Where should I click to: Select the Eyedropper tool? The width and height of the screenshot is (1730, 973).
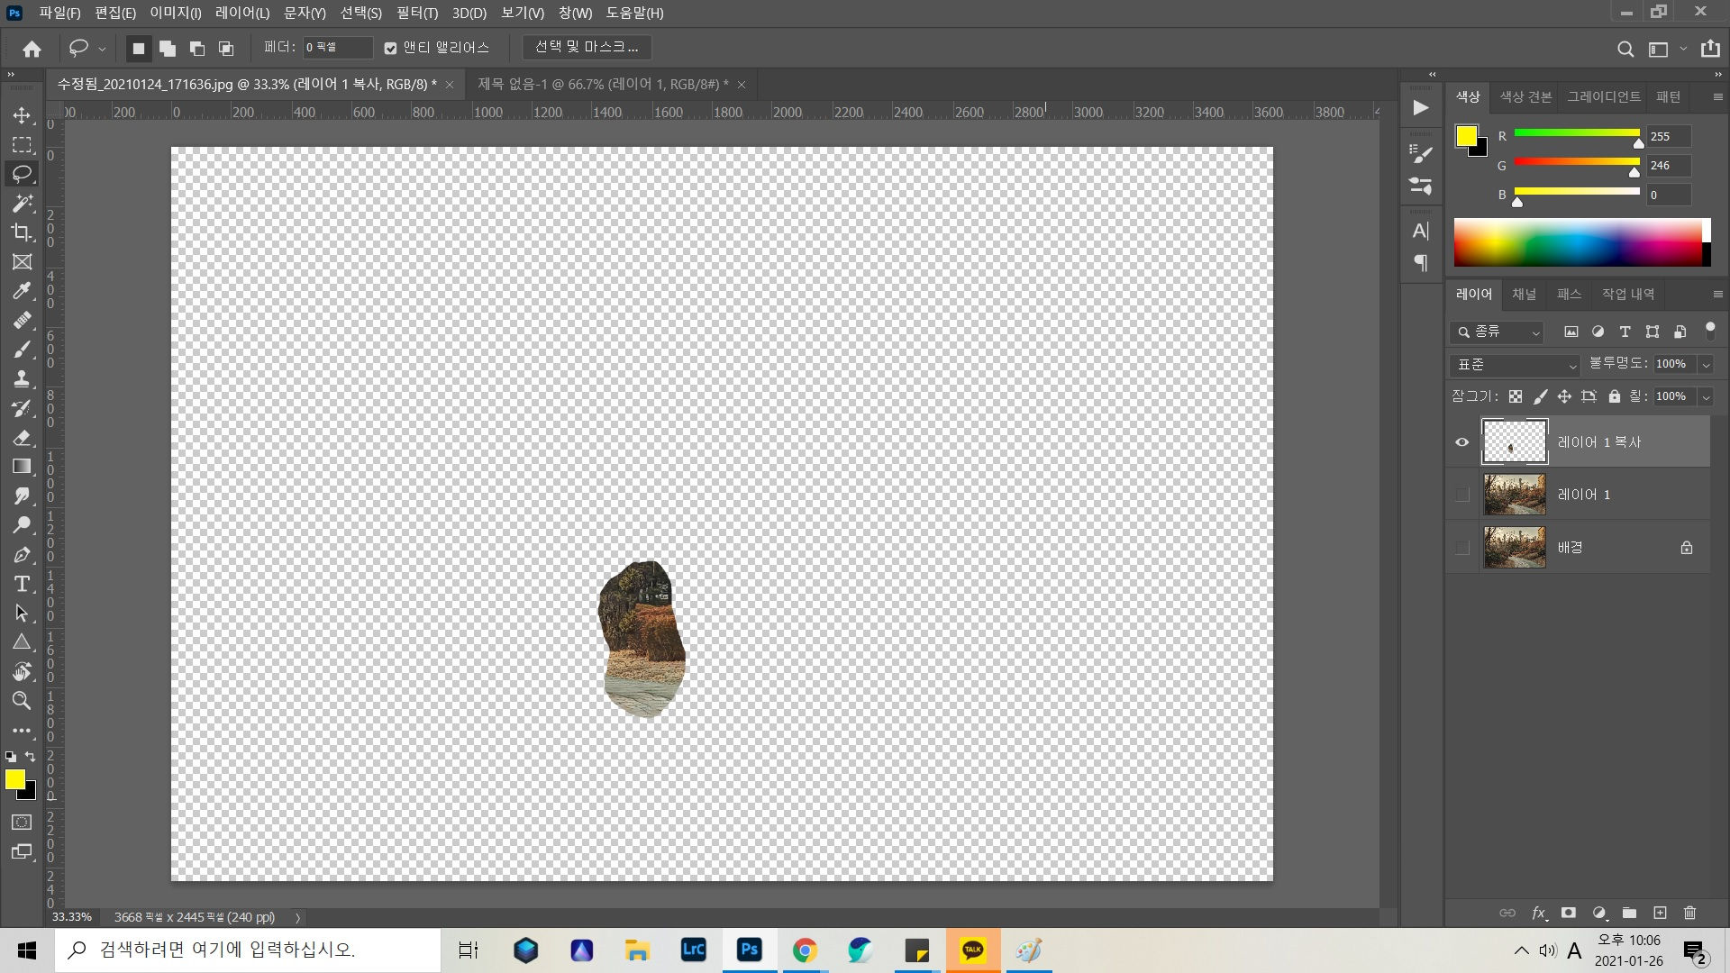(x=22, y=291)
